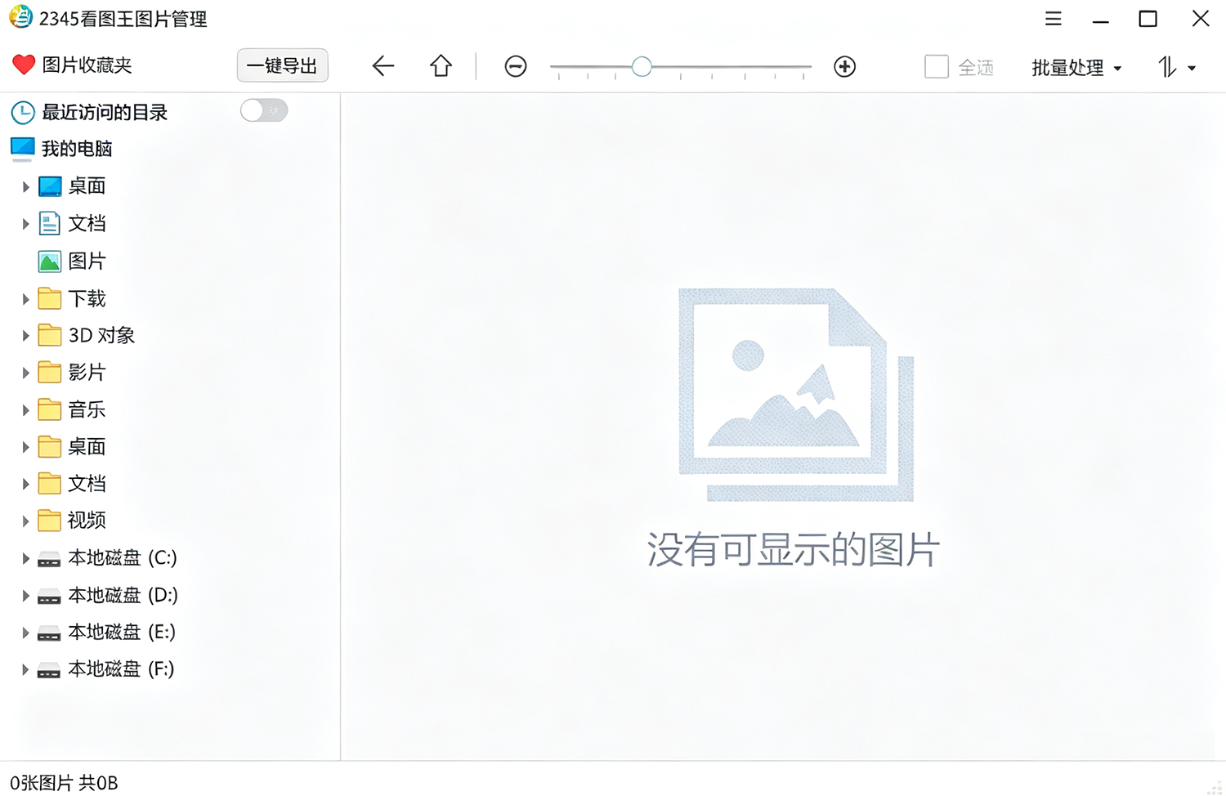Click the red heart favorites icon

(24, 65)
